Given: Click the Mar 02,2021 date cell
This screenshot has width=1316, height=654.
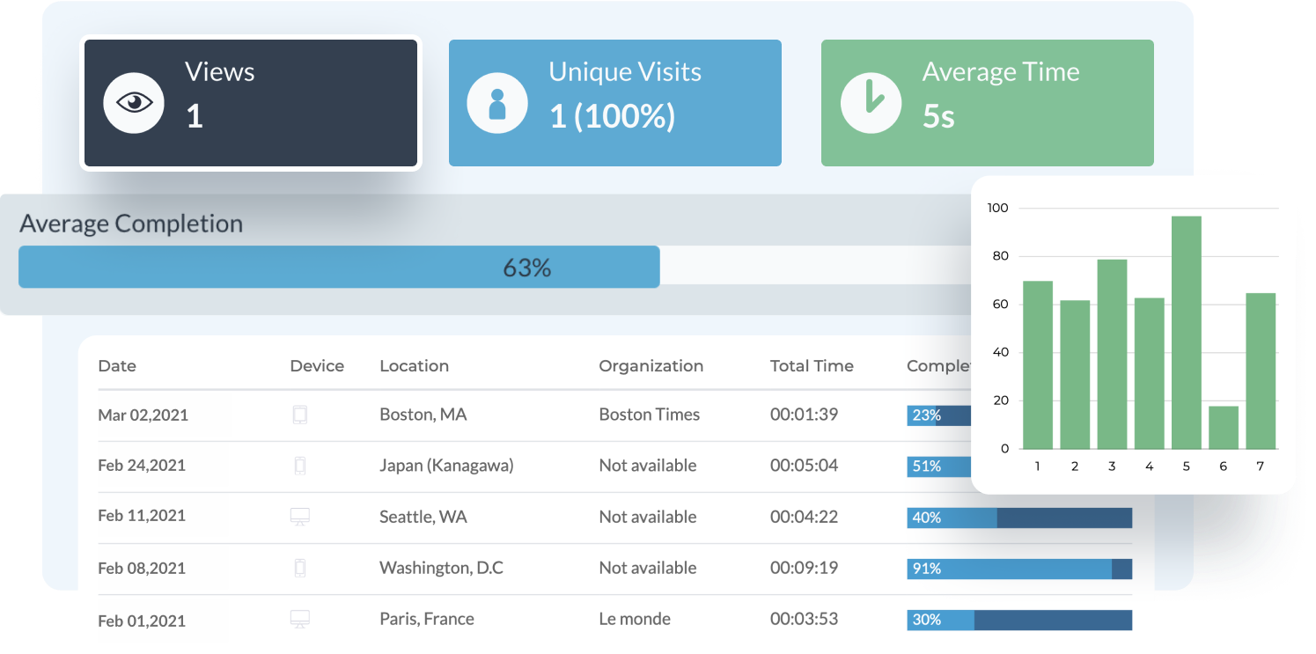Looking at the screenshot, I should 143,415.
